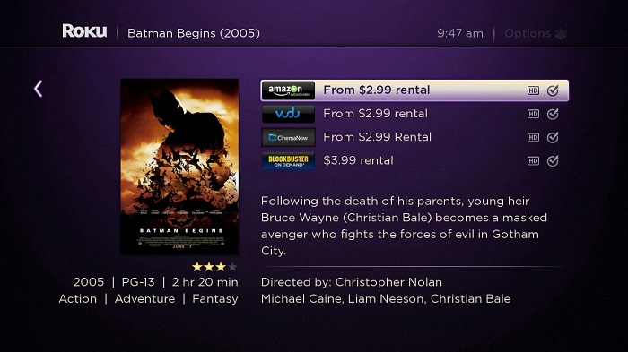Image resolution: width=628 pixels, height=352 pixels.
Task: Toggle the checkmark on Blockbuster row
Action: coord(553,161)
